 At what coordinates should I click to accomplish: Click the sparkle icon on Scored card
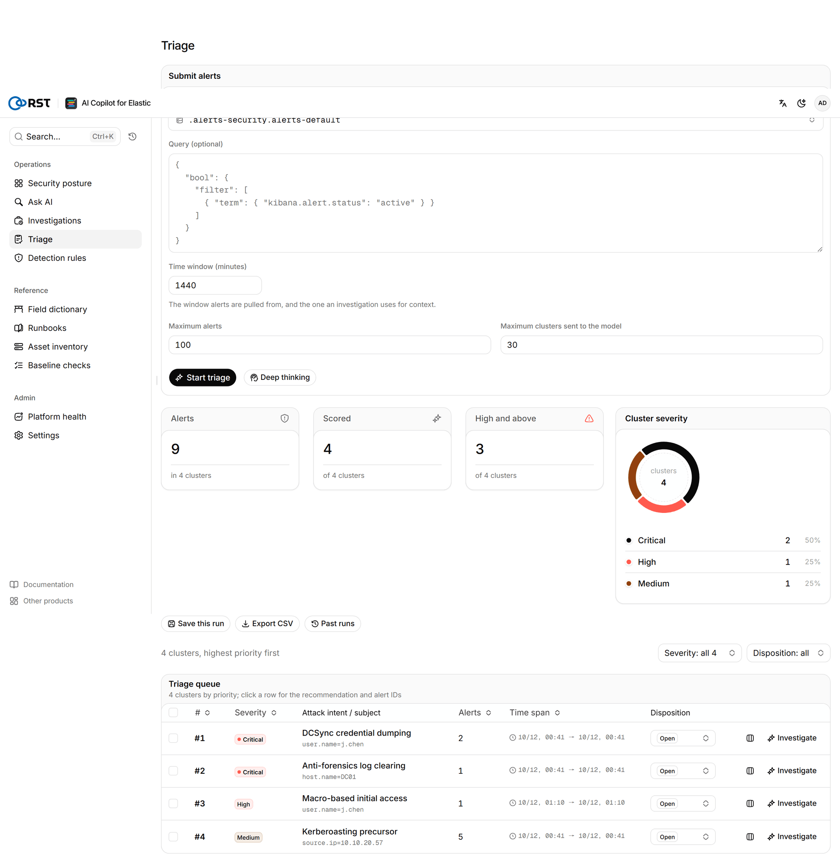coord(437,418)
